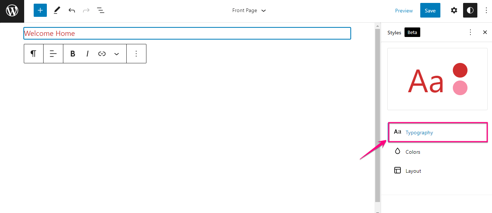Click the Preview link
Viewport: 492px width, 213px height.
pyautogui.click(x=404, y=11)
